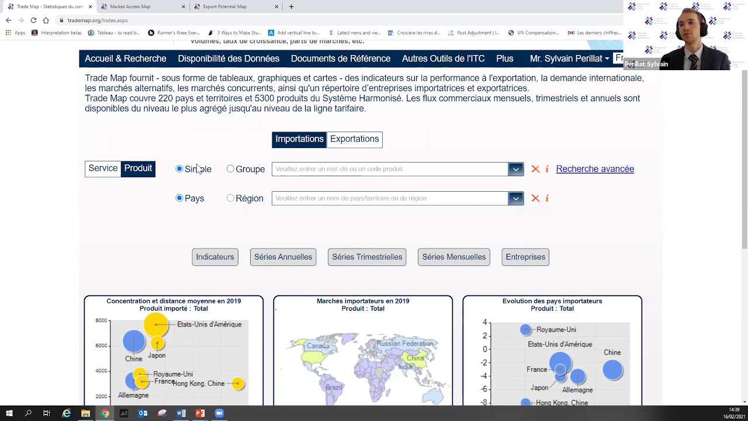
Task: Reload the page with the refresh icon
Action: (33, 20)
